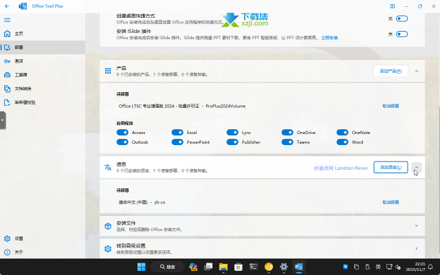Toggle the iSlide plugin install switch
Image resolution: width=440 pixels, height=275 pixels.
[x=401, y=34]
